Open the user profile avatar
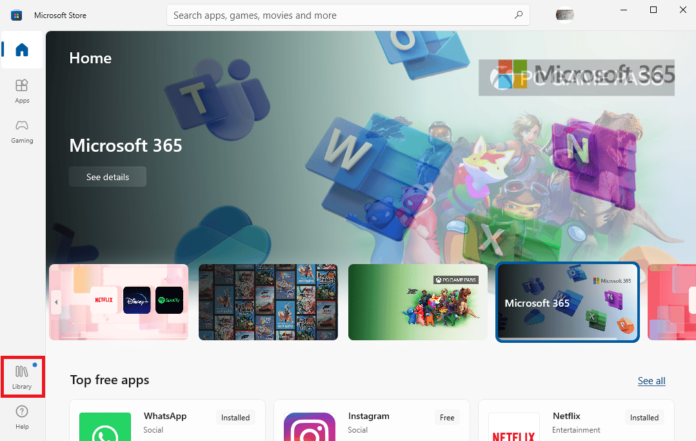This screenshot has height=441, width=696. tap(564, 15)
